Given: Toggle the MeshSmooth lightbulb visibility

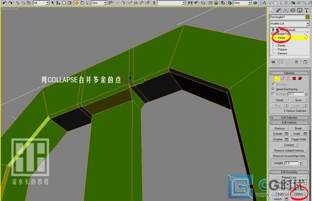Looking at the screenshot, I should [x=273, y=30].
